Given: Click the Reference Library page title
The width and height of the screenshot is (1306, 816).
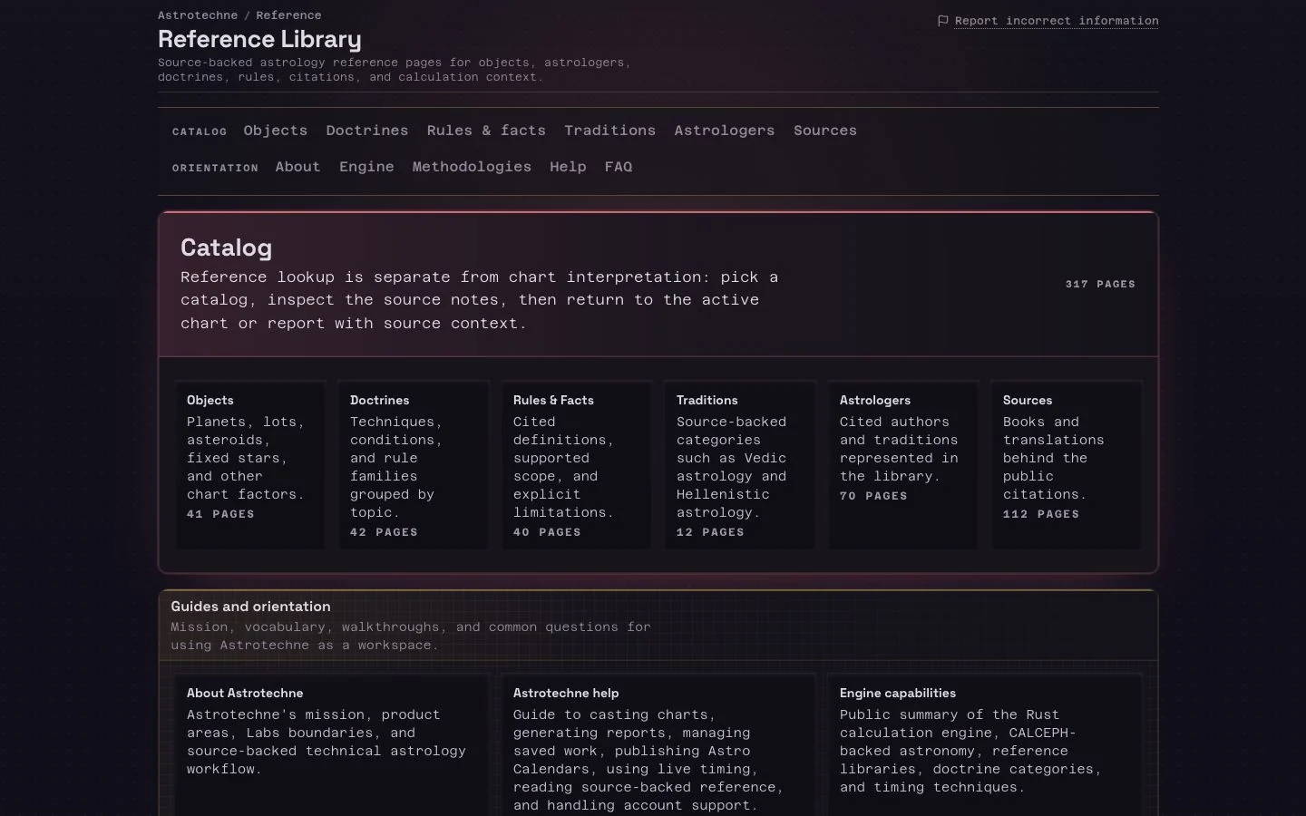Looking at the screenshot, I should pos(259,39).
